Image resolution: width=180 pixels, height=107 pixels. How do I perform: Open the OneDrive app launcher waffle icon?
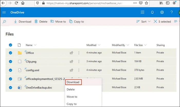point(142,12)
